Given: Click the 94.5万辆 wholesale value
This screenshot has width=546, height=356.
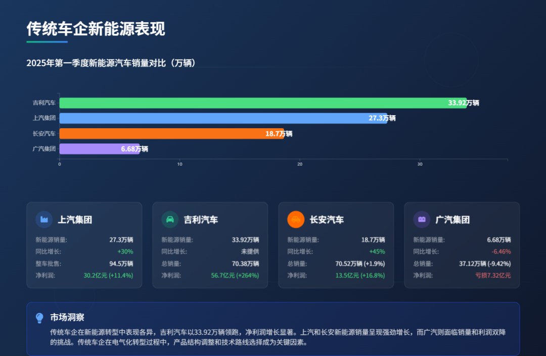Looking at the screenshot, I should [121, 264].
